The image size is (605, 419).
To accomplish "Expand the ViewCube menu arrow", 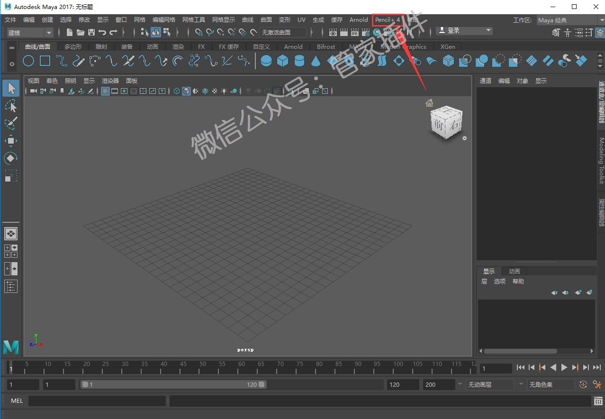I will 464,138.
